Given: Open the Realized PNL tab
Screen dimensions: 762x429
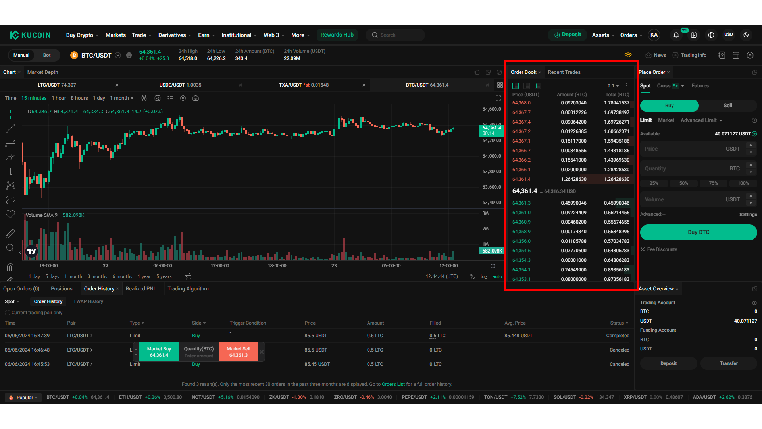Looking at the screenshot, I should [141, 289].
